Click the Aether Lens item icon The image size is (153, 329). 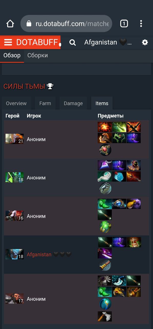(119, 204)
